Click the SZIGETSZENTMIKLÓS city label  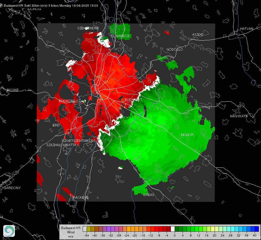click(79, 141)
